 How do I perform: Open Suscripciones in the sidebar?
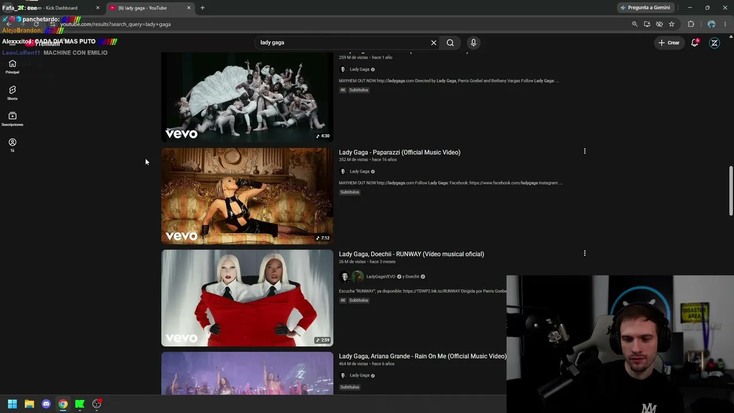pos(12,119)
